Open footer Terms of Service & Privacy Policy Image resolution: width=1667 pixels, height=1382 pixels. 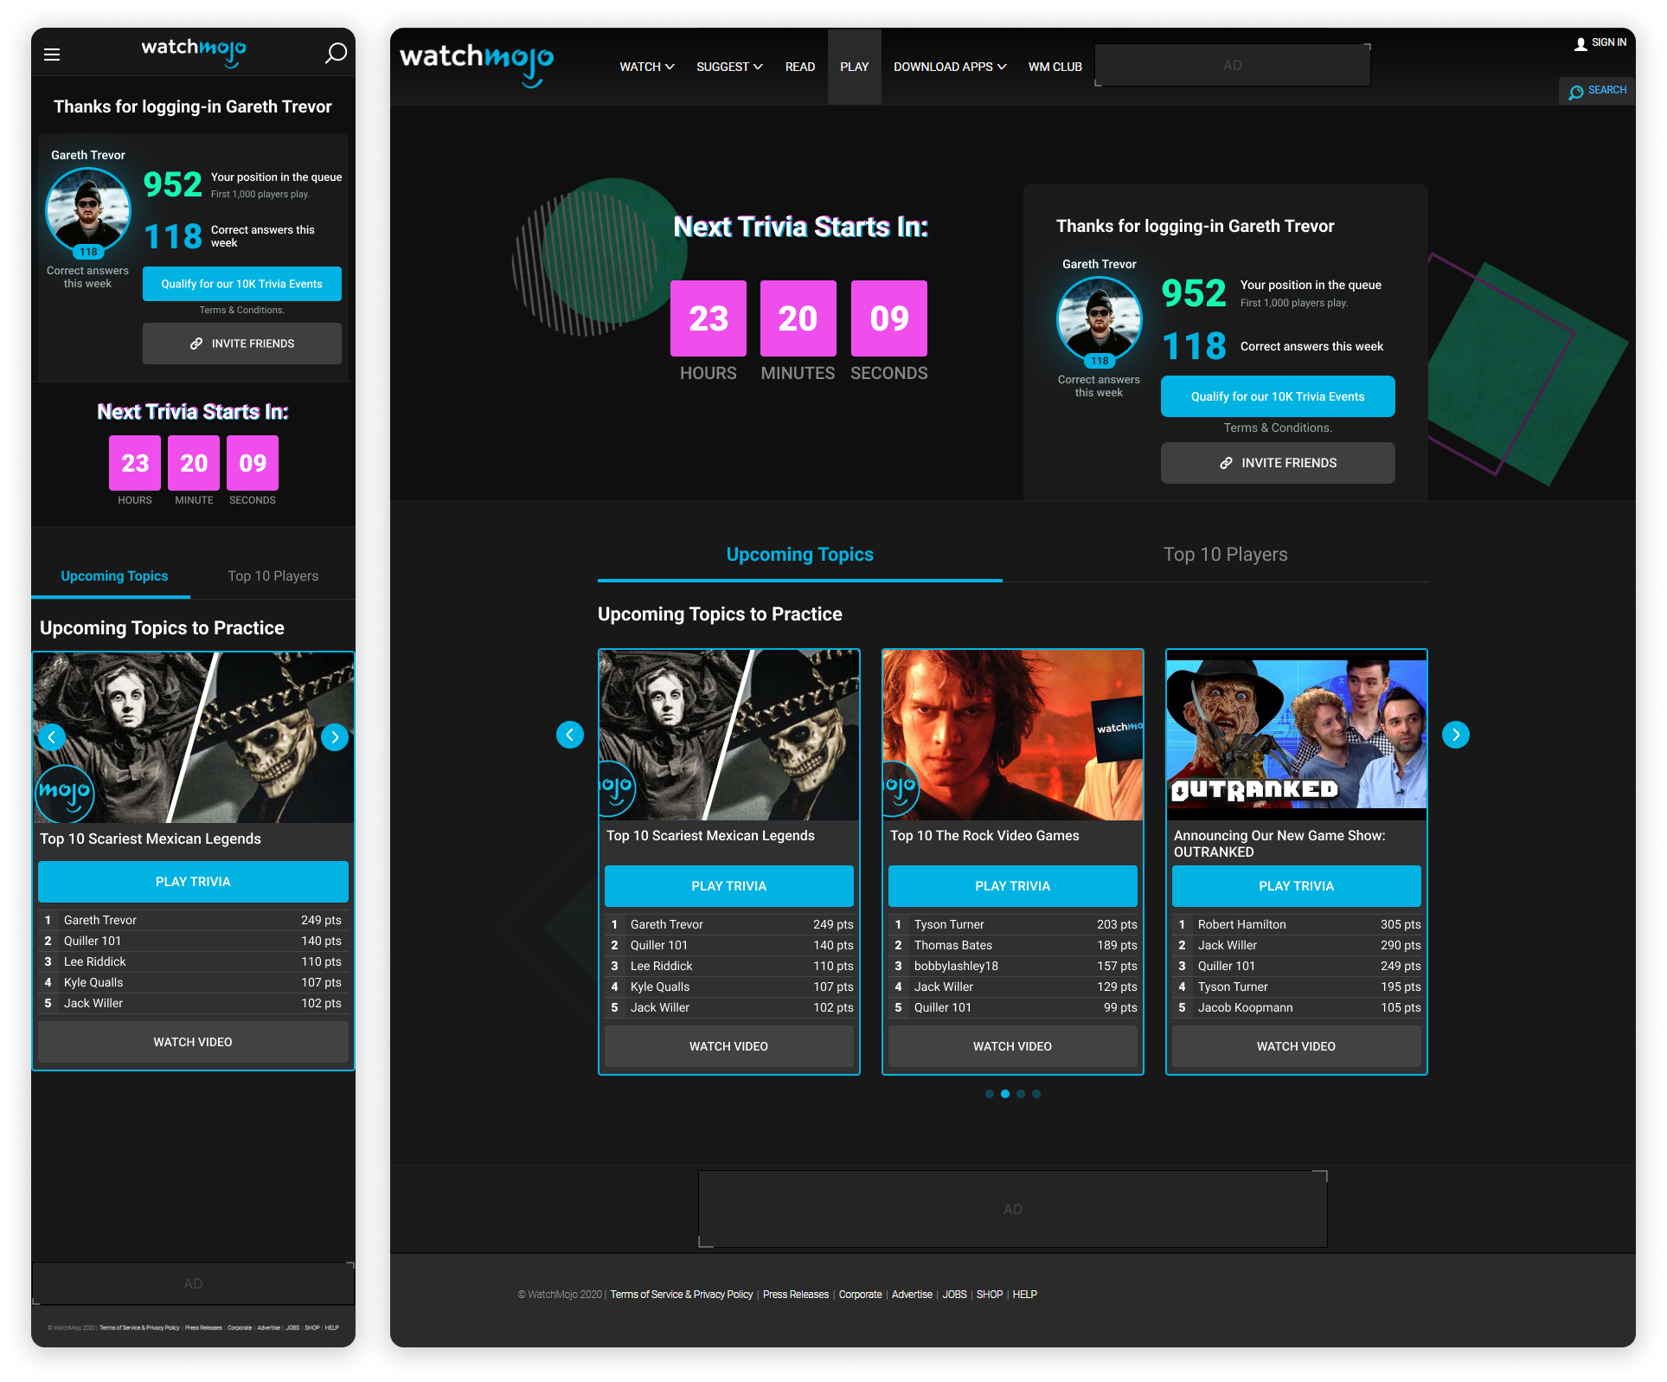[682, 1295]
